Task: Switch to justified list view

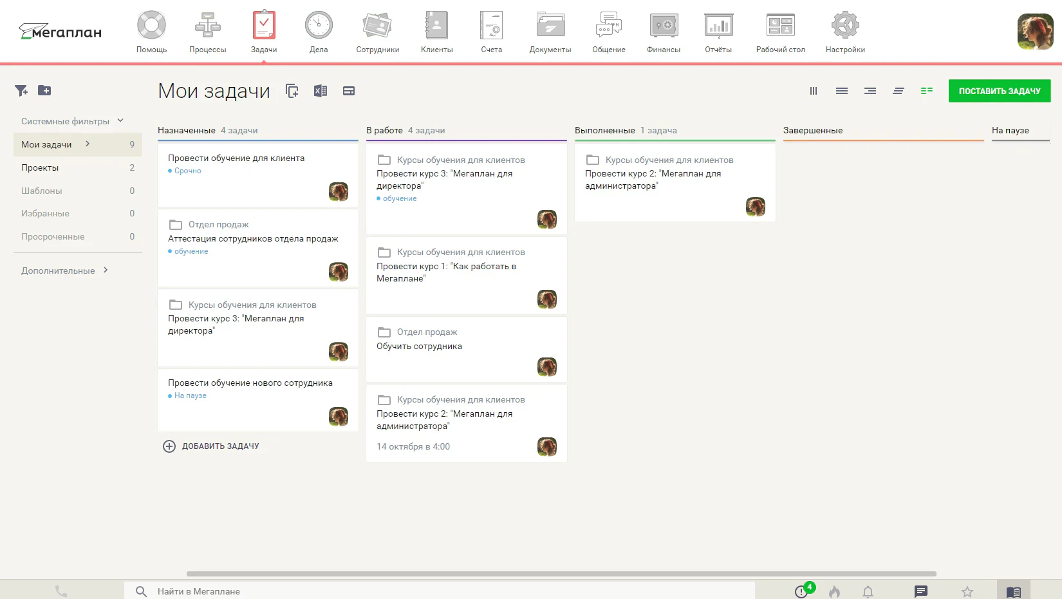Action: point(842,91)
